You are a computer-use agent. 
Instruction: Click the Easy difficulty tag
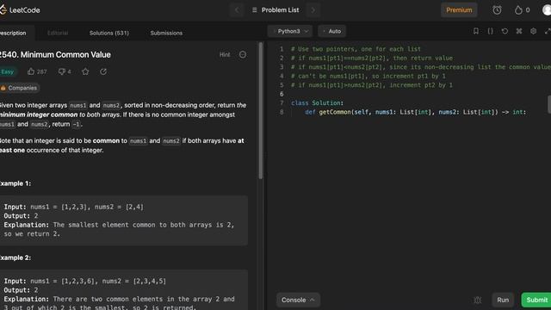pos(8,71)
